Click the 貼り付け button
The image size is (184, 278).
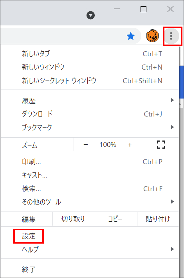(158, 219)
